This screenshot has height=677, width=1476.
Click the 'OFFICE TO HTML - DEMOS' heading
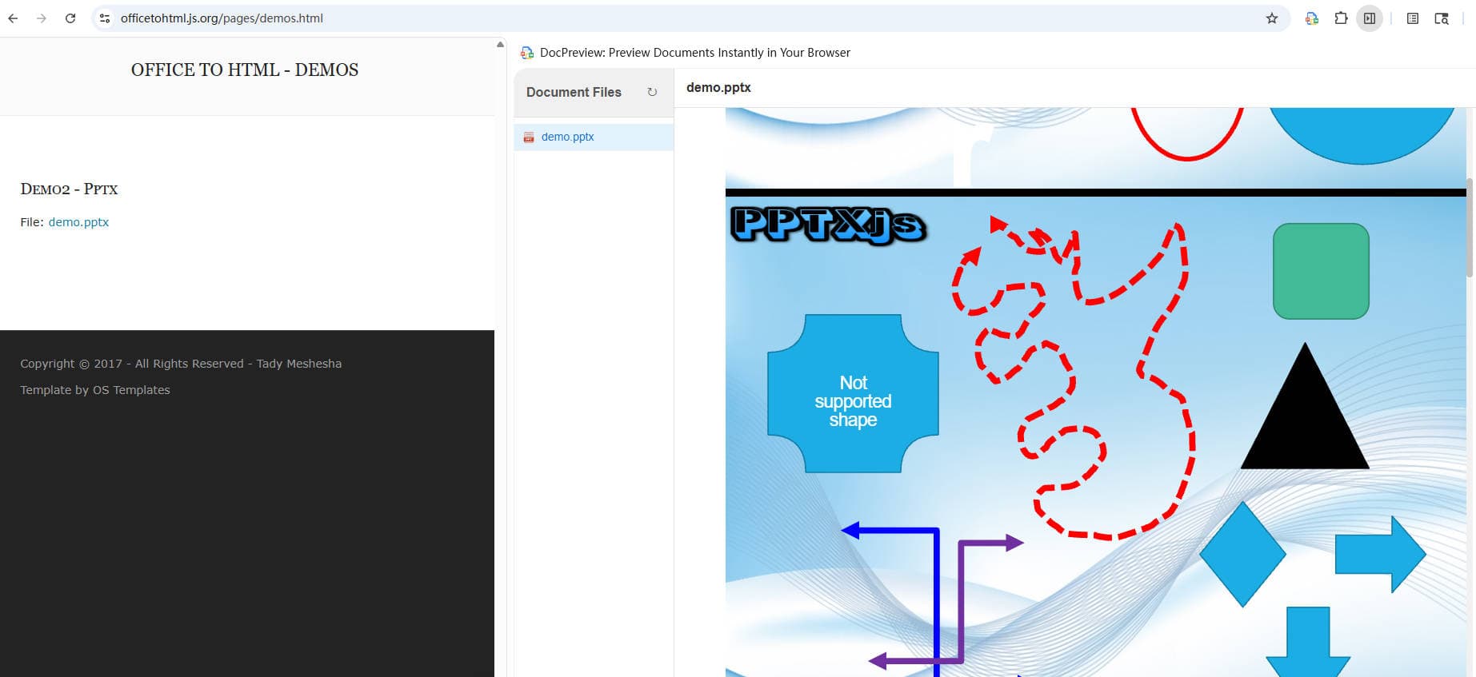[245, 70]
